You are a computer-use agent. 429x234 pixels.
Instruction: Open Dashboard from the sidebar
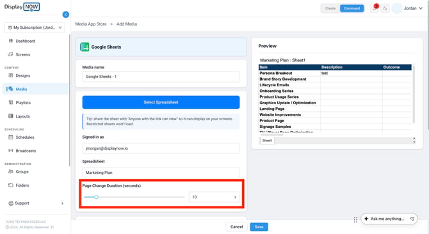(x=26, y=41)
